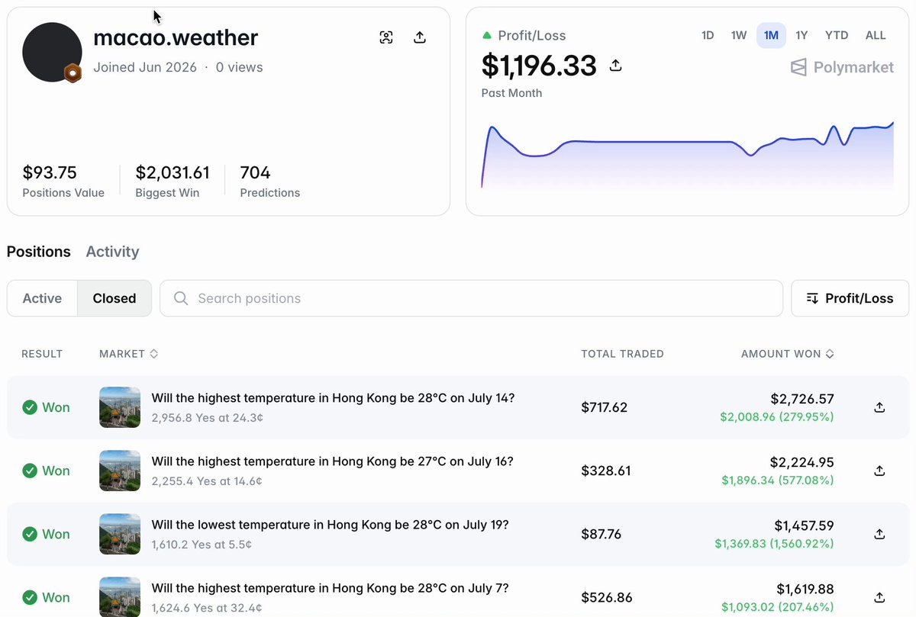Share the July 14 highest temperature win
916x617 pixels.
coord(879,407)
